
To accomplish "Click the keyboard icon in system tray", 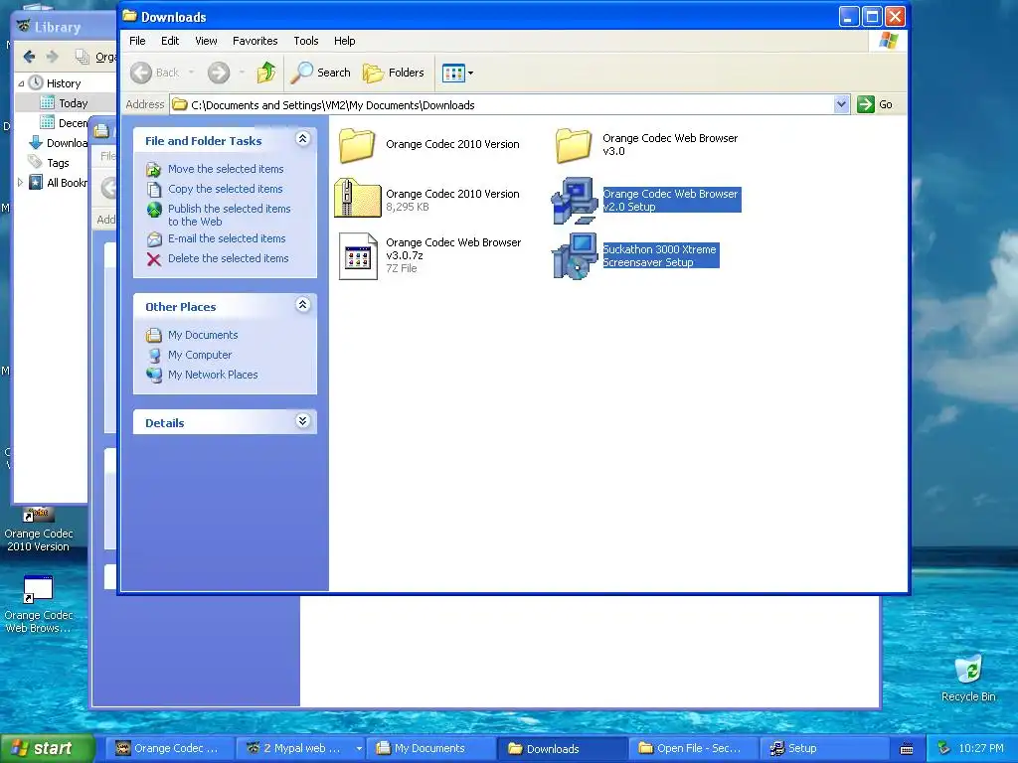I will point(907,749).
